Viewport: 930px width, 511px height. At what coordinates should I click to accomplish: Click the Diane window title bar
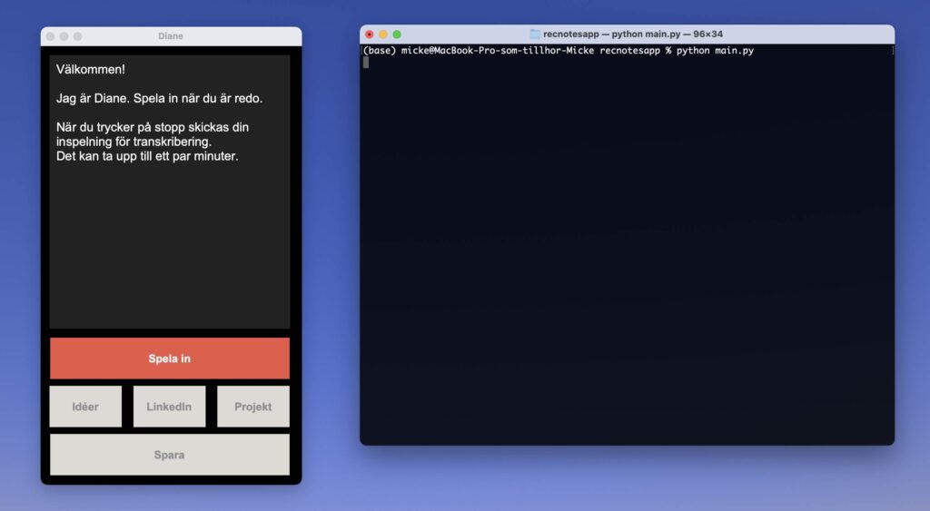tap(171, 36)
